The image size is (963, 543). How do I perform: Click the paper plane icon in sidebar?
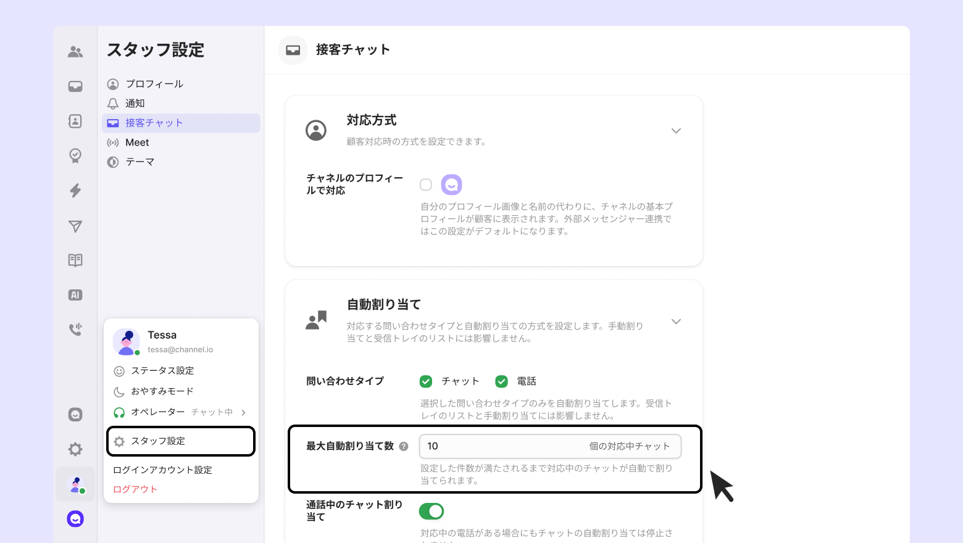pos(75,226)
